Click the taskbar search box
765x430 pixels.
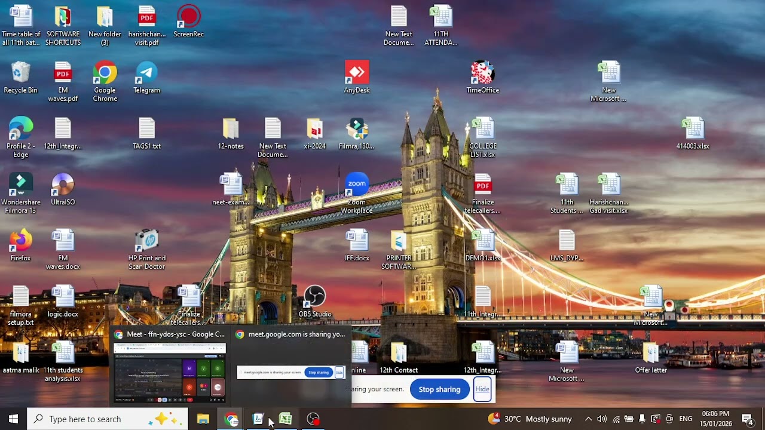(x=108, y=419)
